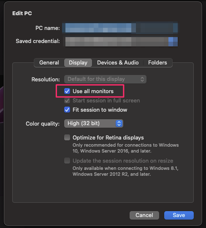Toggle Fit session to window checkbox

pos(67,110)
